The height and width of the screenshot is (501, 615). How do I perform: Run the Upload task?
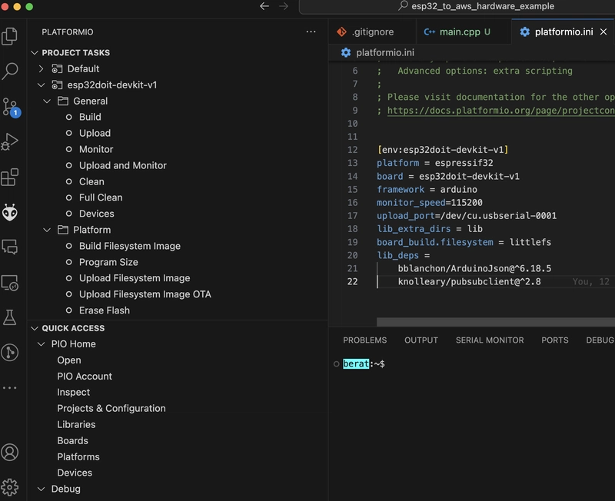tap(95, 133)
